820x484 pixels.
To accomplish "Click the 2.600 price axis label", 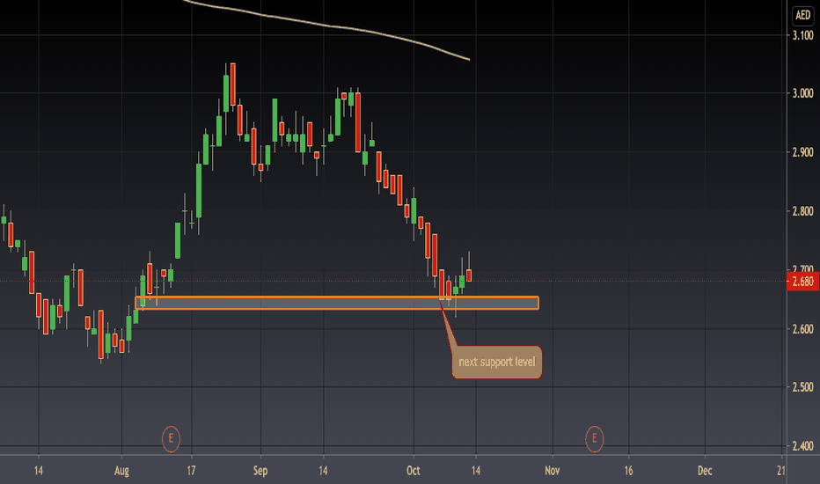I will click(x=802, y=329).
